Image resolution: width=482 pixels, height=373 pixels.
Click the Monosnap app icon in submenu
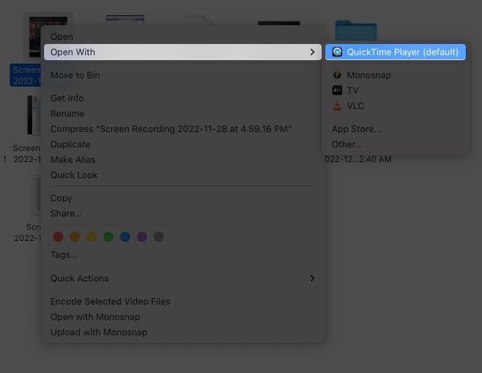tap(337, 75)
